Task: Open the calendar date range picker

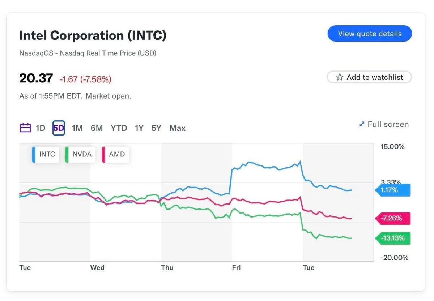Action: click(x=25, y=128)
